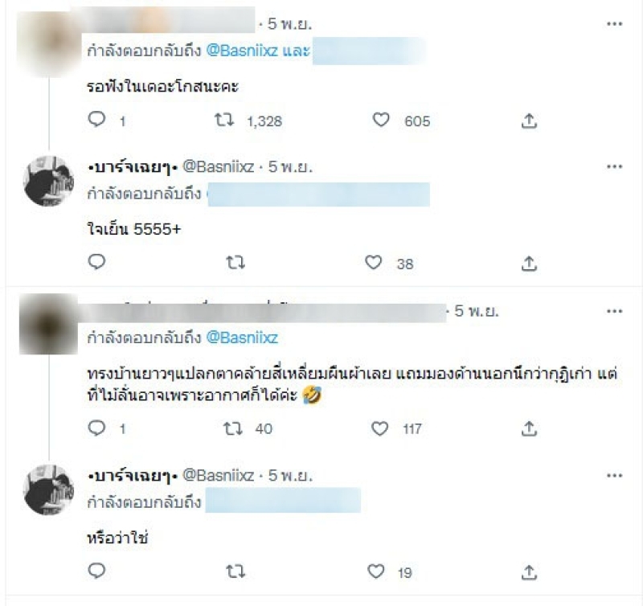Share the tweet with 605 likes
Image resolution: width=643 pixels, height=606 pixels.
coord(529,121)
